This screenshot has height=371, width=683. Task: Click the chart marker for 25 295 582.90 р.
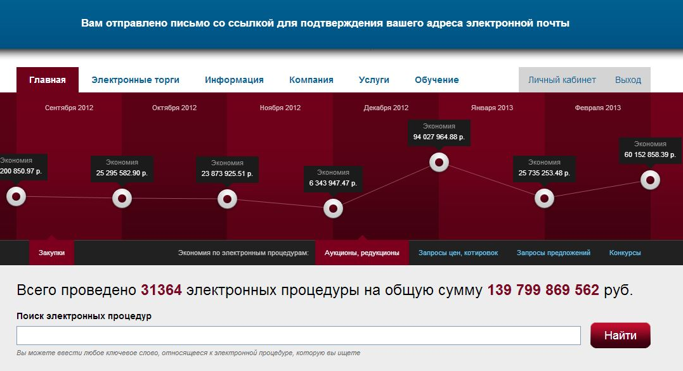pyautogui.click(x=122, y=198)
